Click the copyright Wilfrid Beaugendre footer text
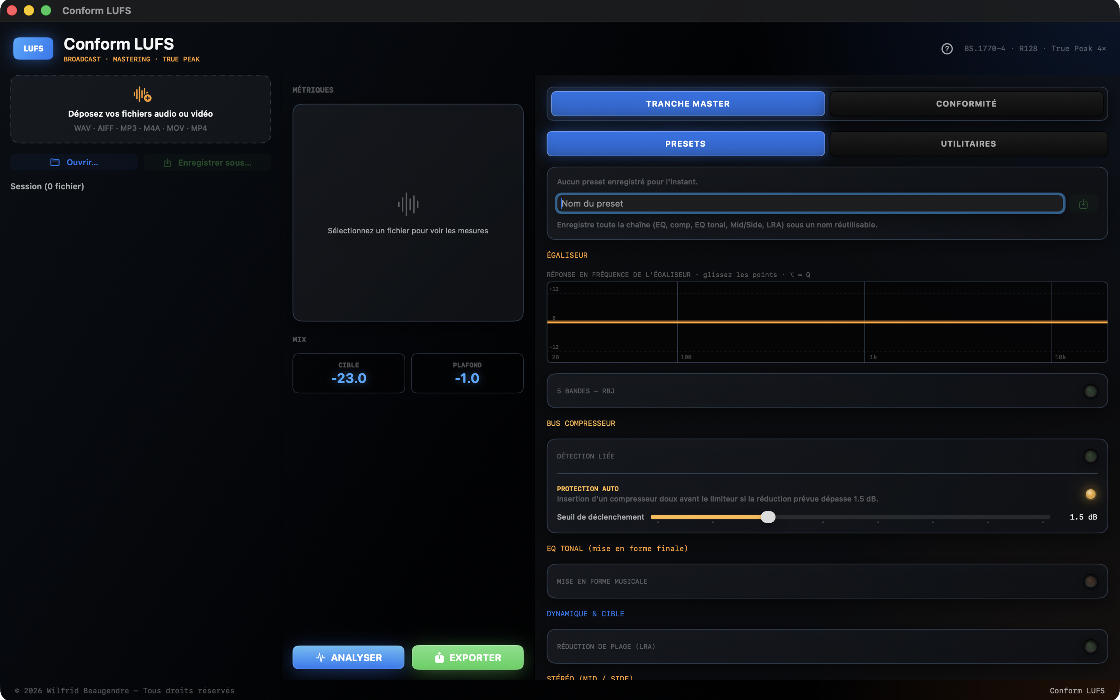 click(x=124, y=691)
